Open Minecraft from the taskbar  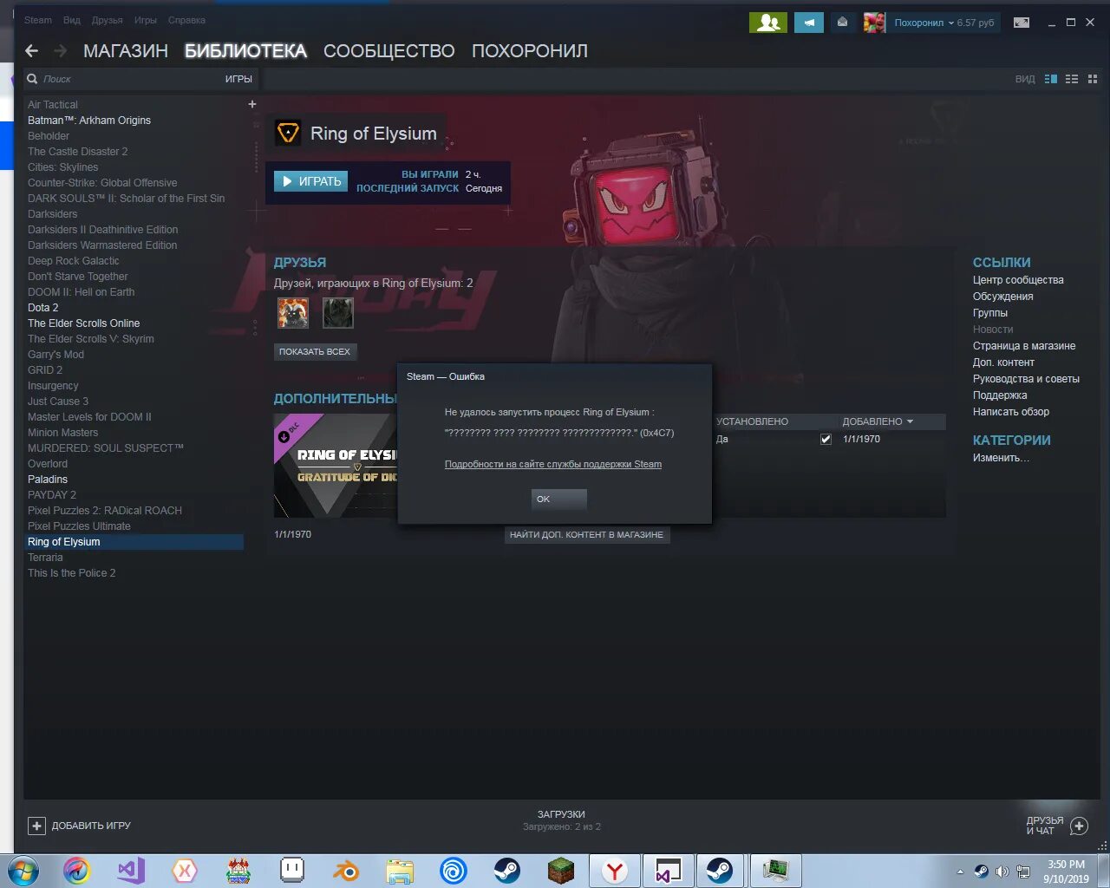(x=561, y=870)
